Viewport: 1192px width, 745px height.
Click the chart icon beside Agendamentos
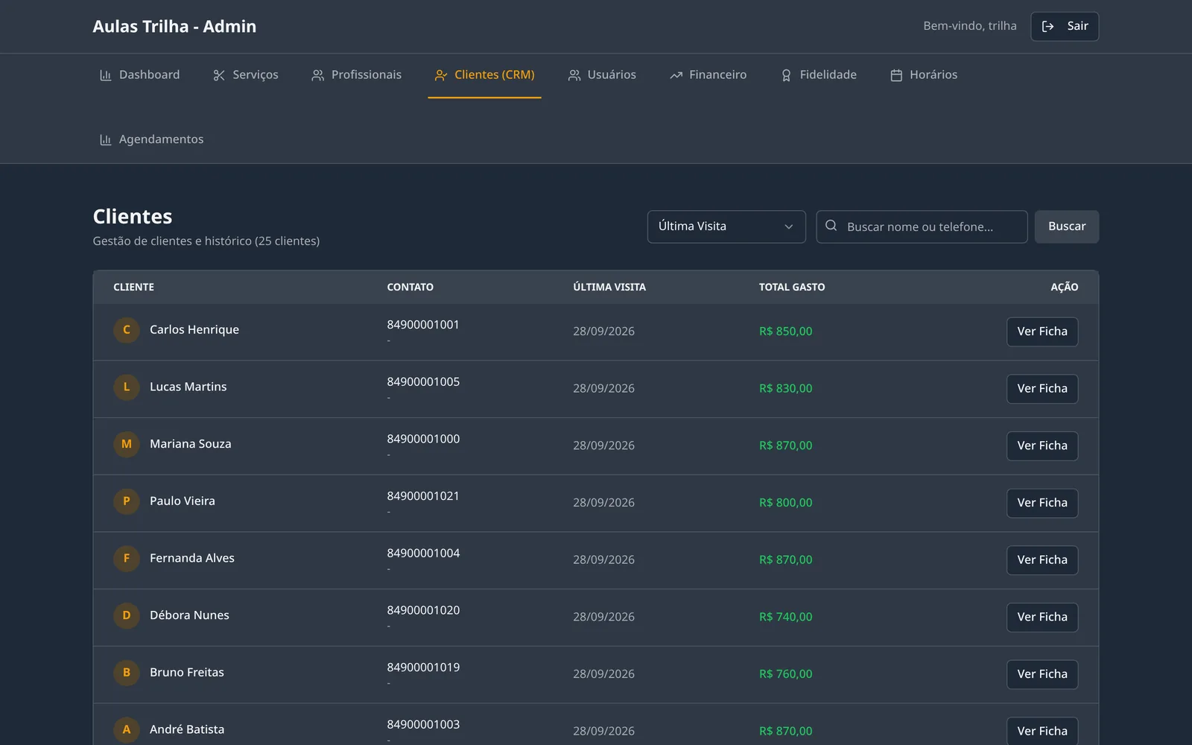tap(105, 140)
